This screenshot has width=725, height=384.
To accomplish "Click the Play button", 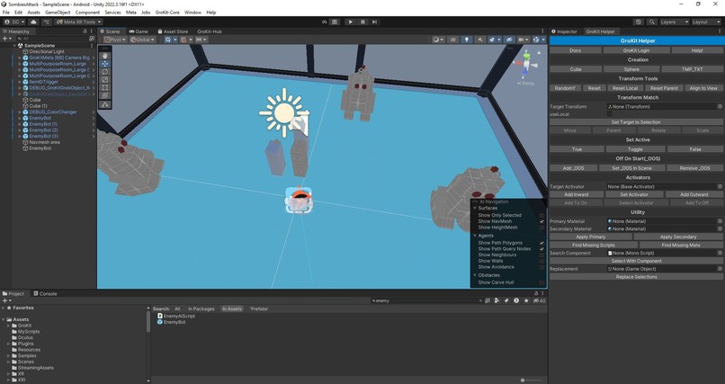I will 350,22.
